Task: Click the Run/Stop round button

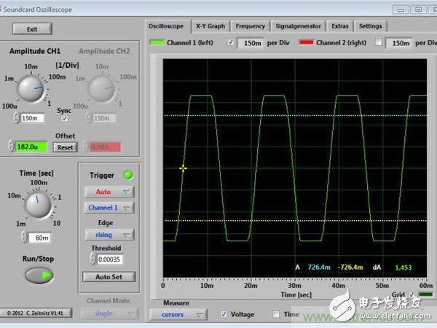Action: [x=39, y=275]
